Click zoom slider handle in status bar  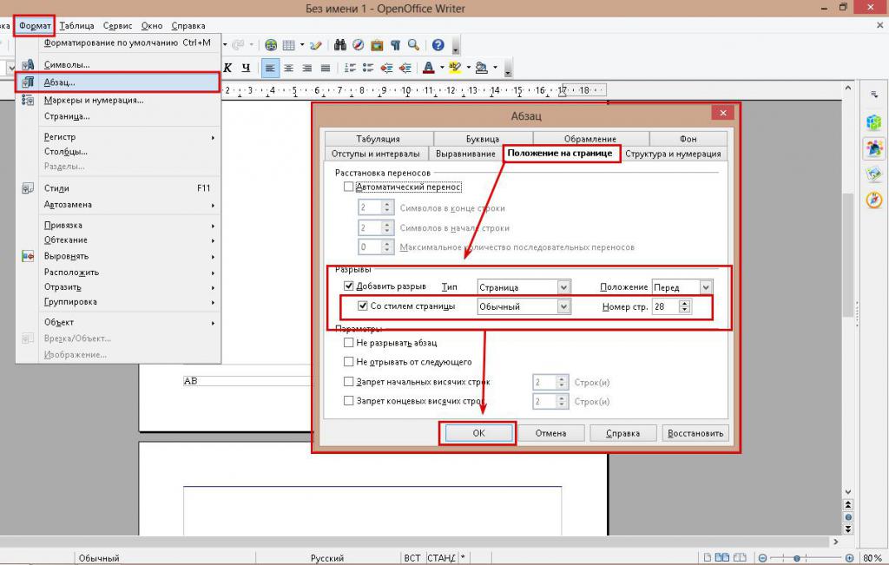pyautogui.click(x=797, y=558)
